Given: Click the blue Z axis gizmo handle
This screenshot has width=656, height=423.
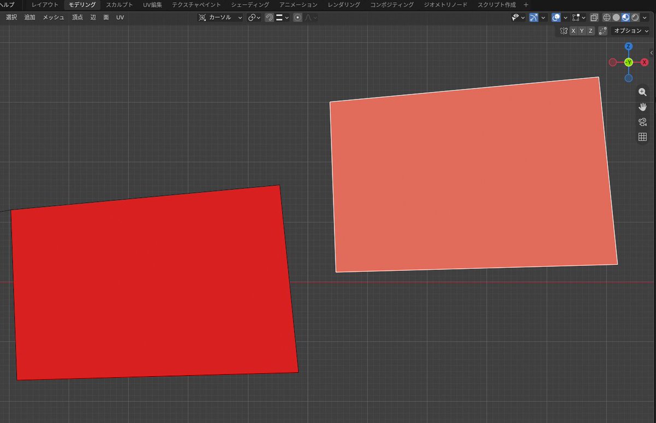Looking at the screenshot, I should tap(629, 47).
